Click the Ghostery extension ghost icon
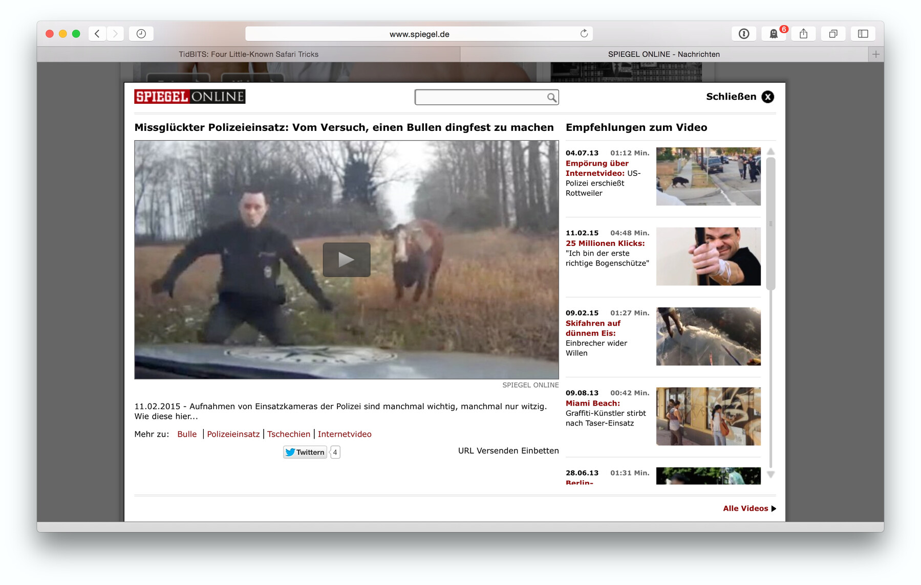The width and height of the screenshot is (921, 585). coord(774,34)
